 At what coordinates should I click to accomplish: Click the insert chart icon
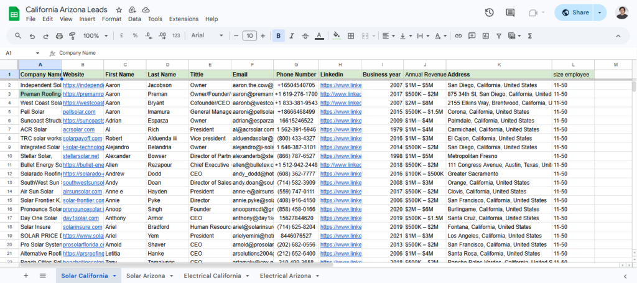(485, 35)
